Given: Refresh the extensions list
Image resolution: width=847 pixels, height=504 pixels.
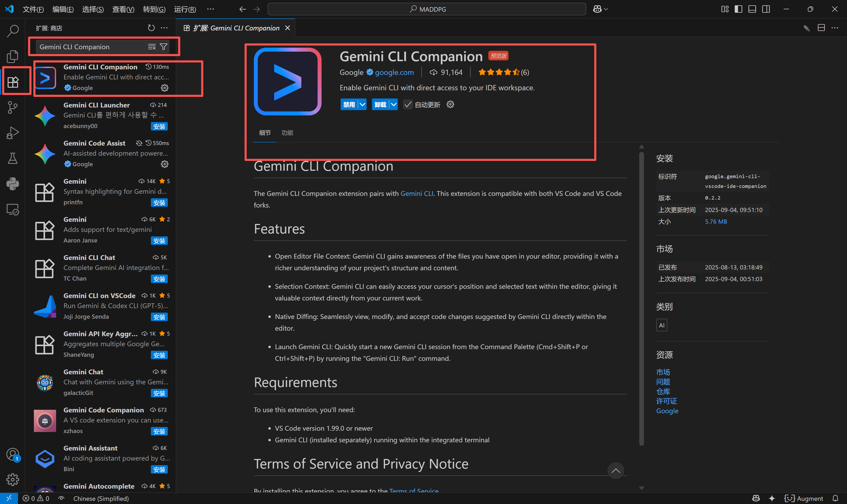Looking at the screenshot, I should 151,28.
